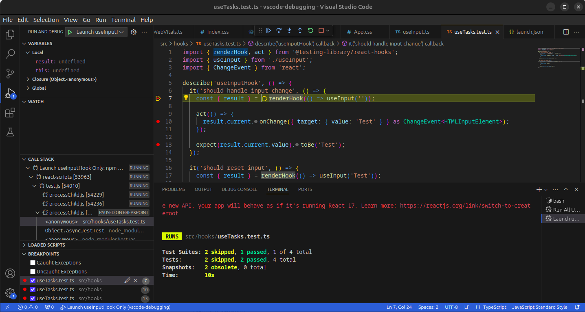Open launch.json via gear icon

click(133, 32)
